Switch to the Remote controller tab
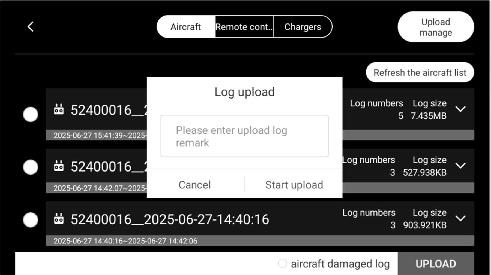This screenshot has height=275, width=491. tap(244, 27)
